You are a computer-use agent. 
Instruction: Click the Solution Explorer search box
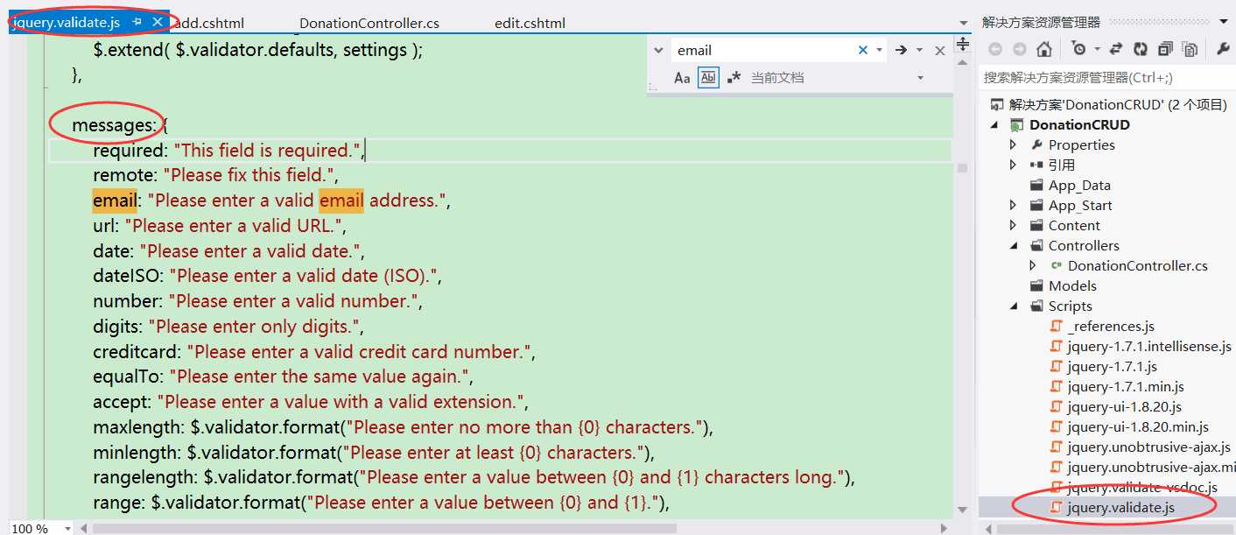(1106, 78)
